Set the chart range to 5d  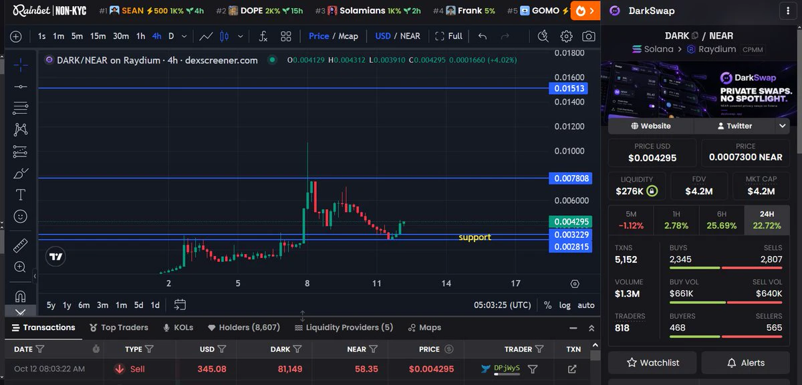[x=138, y=305]
